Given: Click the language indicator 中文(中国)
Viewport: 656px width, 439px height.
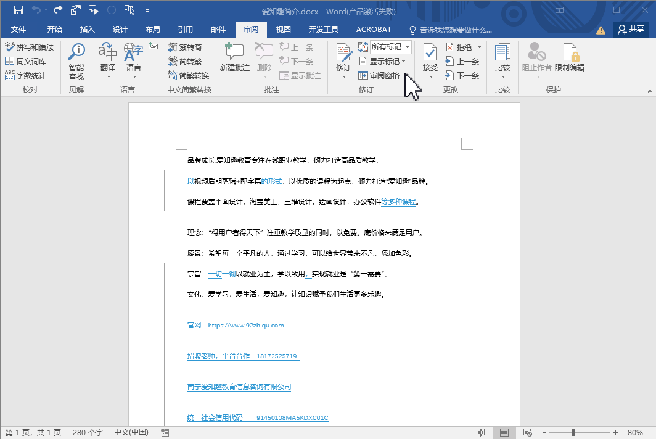Looking at the screenshot, I should pyautogui.click(x=131, y=432).
